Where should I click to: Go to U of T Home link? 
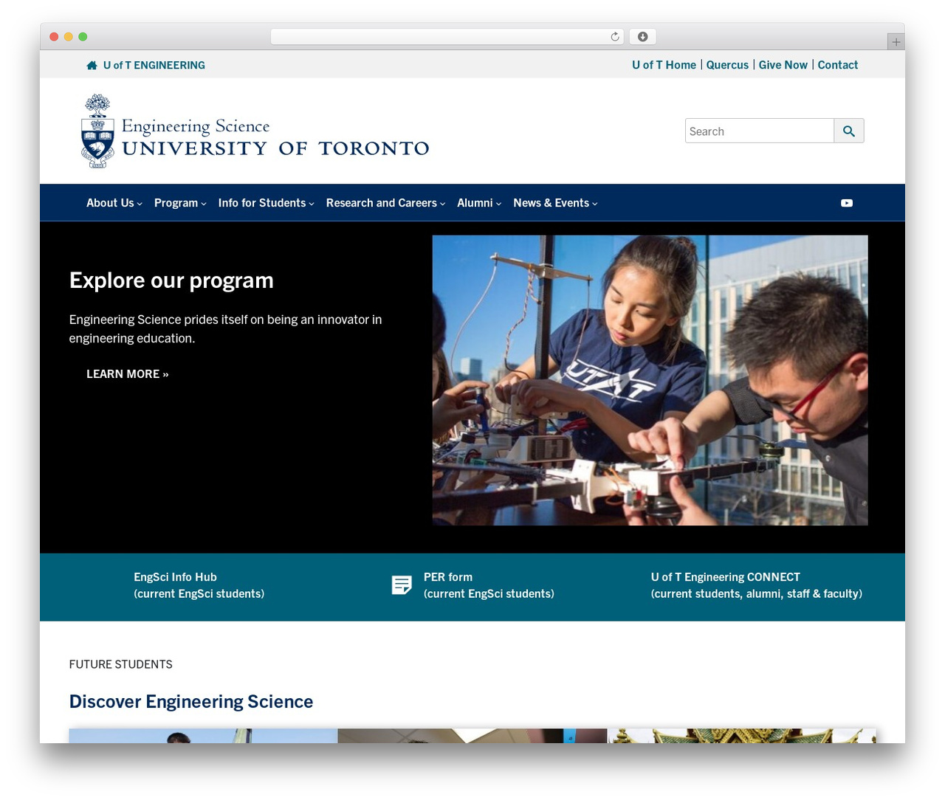pos(664,65)
